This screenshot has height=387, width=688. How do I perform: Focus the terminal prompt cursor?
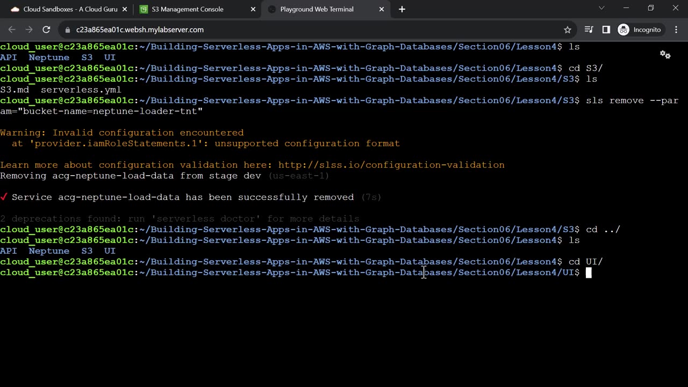tap(589, 273)
